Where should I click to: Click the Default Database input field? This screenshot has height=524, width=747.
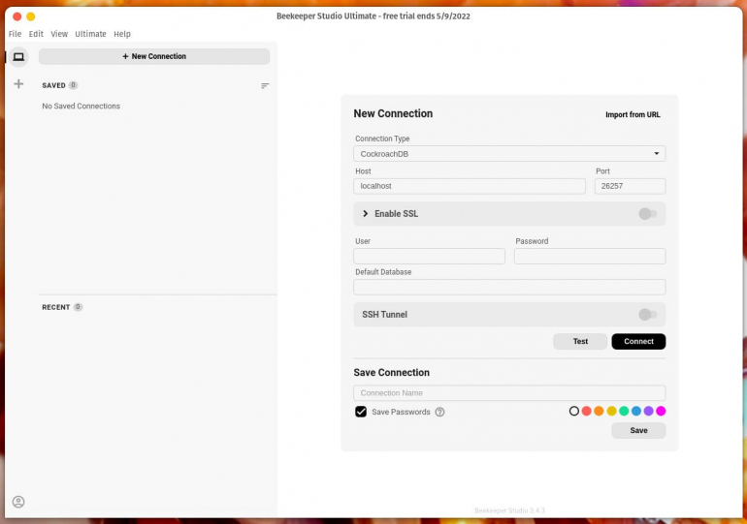(509, 288)
